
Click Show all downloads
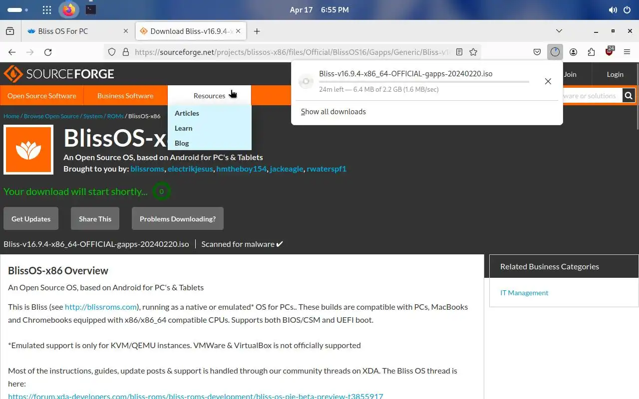(333, 112)
